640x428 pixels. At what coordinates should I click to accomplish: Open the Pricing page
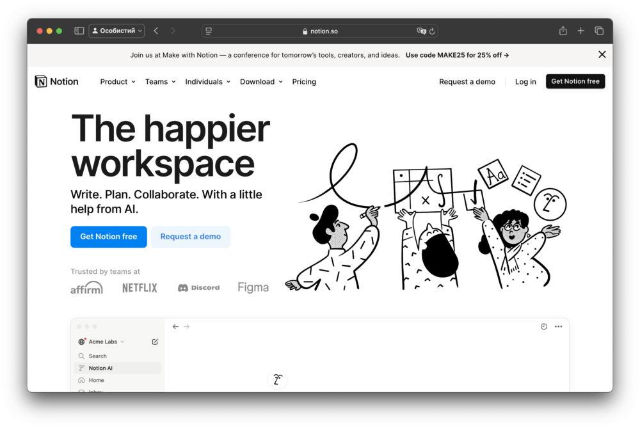[304, 82]
